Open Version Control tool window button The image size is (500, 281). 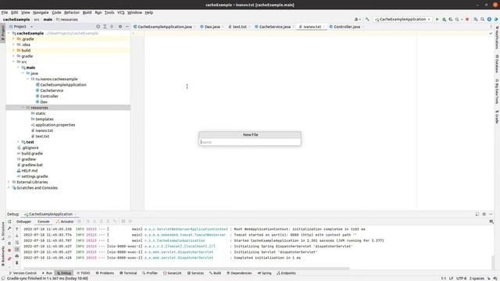tap(23, 273)
